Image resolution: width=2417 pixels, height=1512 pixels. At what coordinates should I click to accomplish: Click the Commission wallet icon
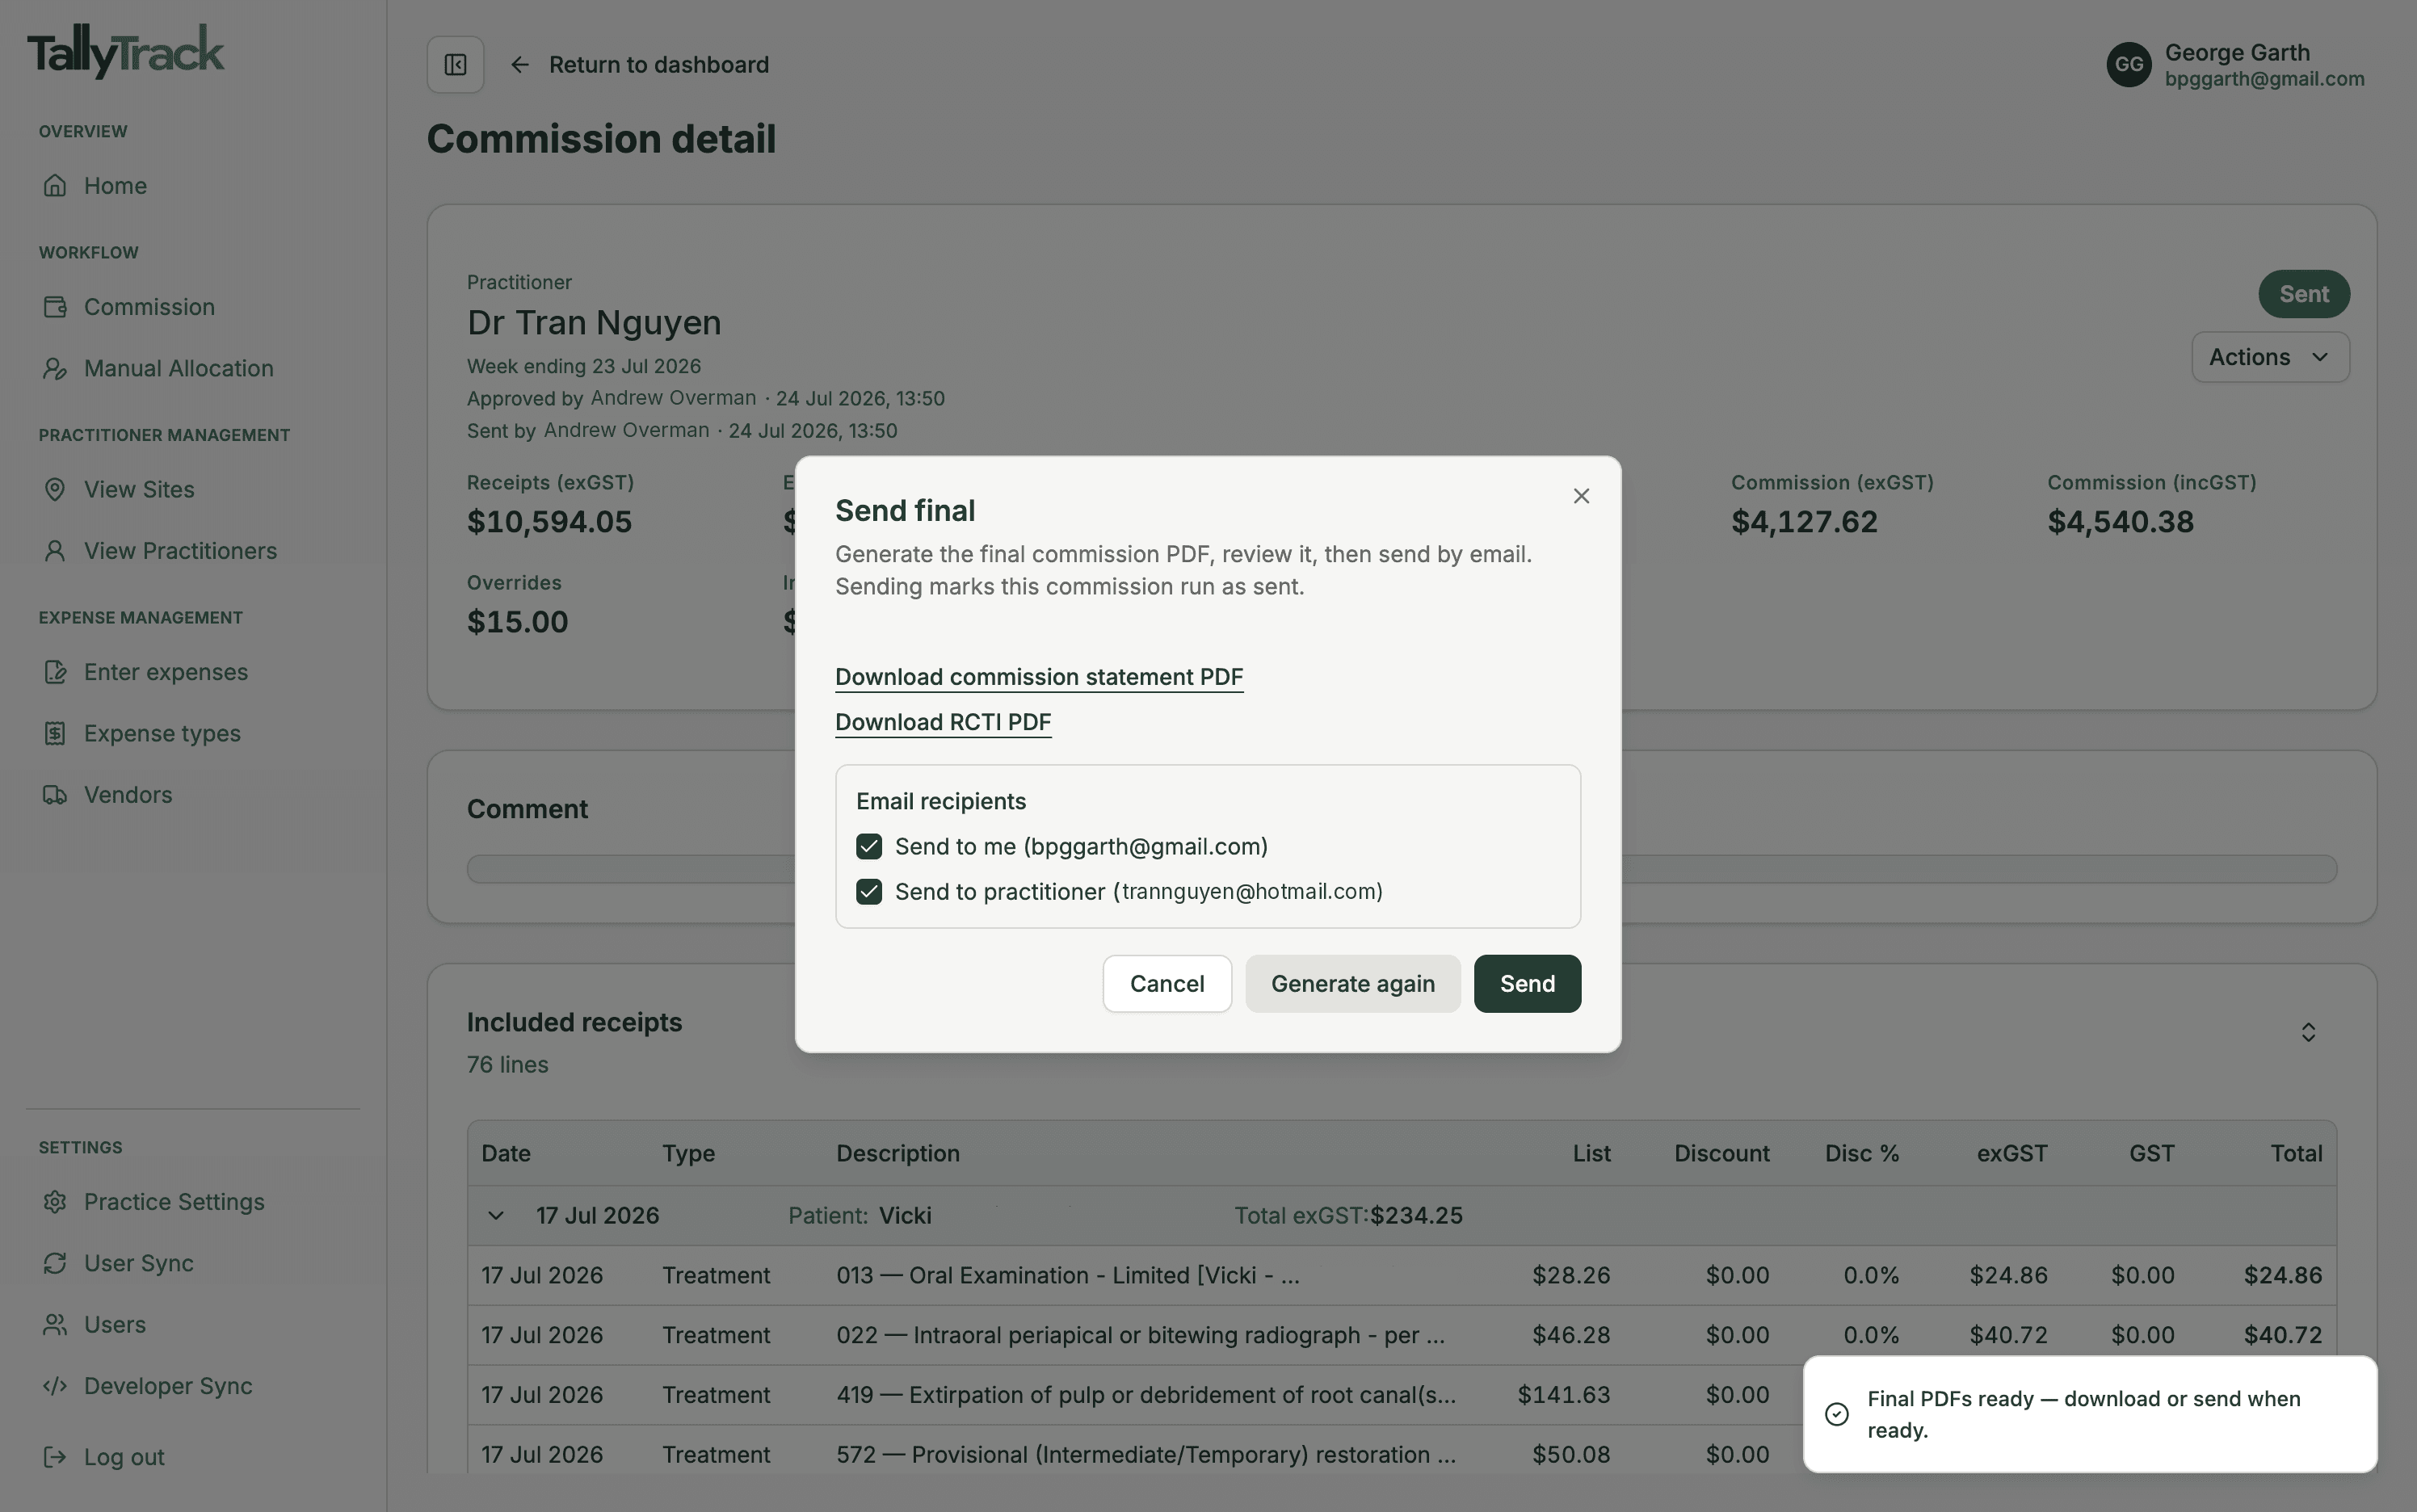tap(55, 307)
